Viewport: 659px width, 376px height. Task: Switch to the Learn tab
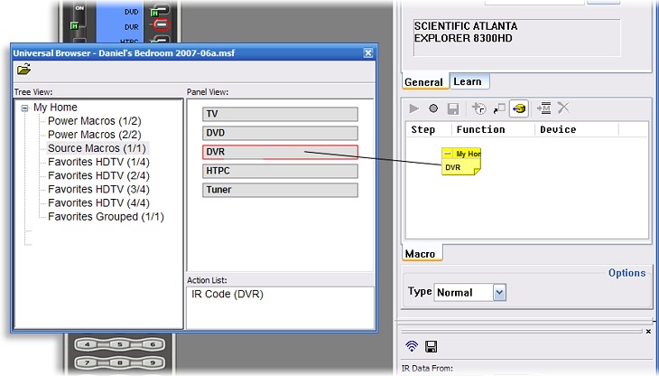468,81
